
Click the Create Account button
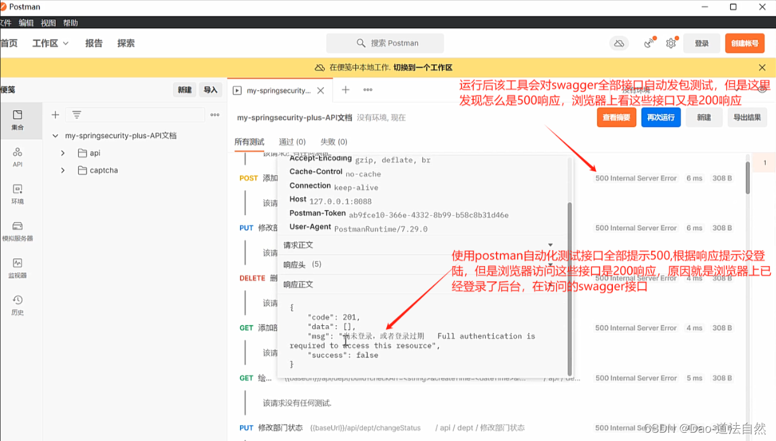[745, 43]
